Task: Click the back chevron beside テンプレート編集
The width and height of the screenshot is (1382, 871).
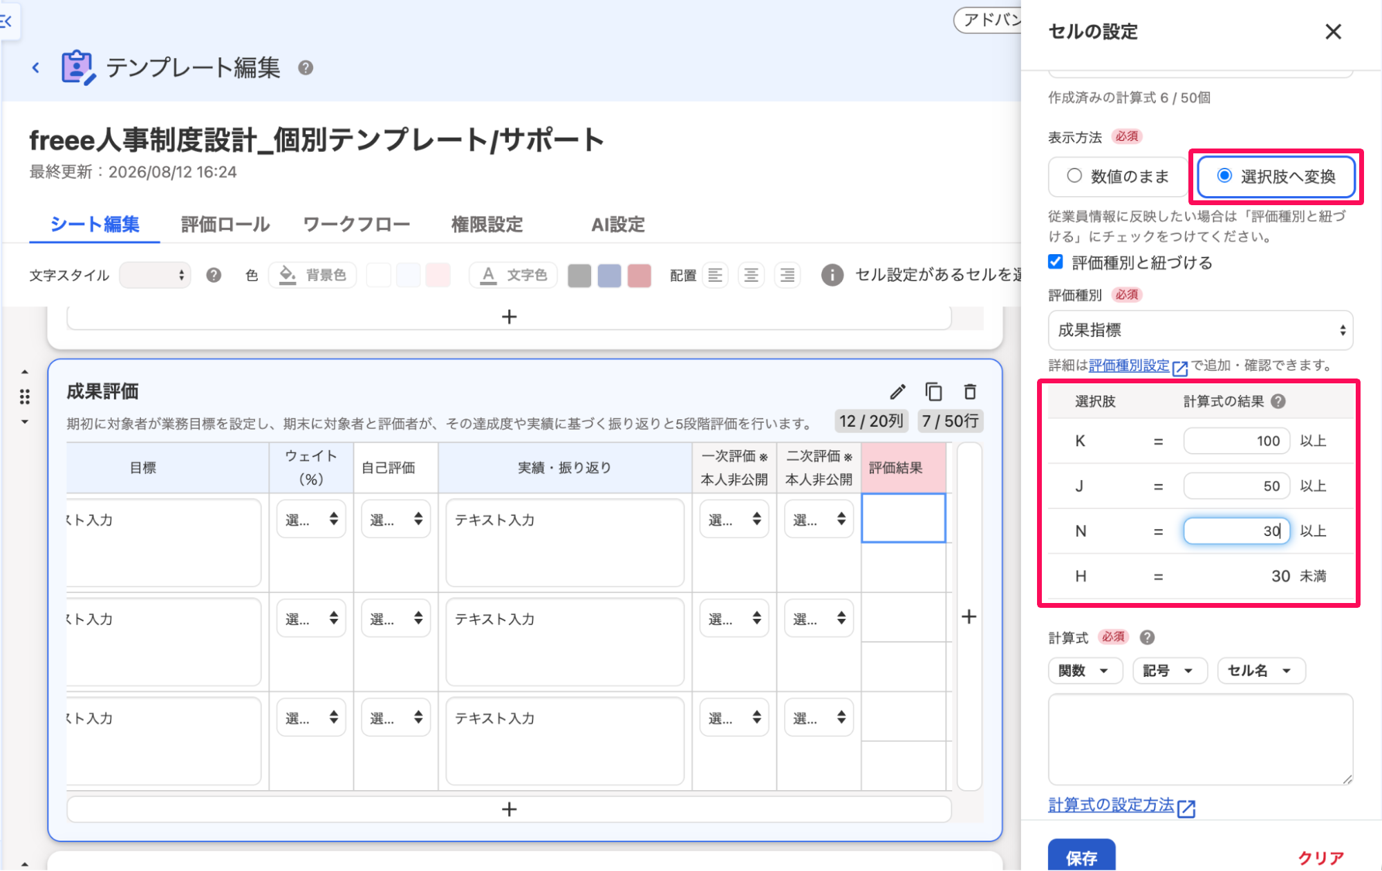Action: click(36, 68)
